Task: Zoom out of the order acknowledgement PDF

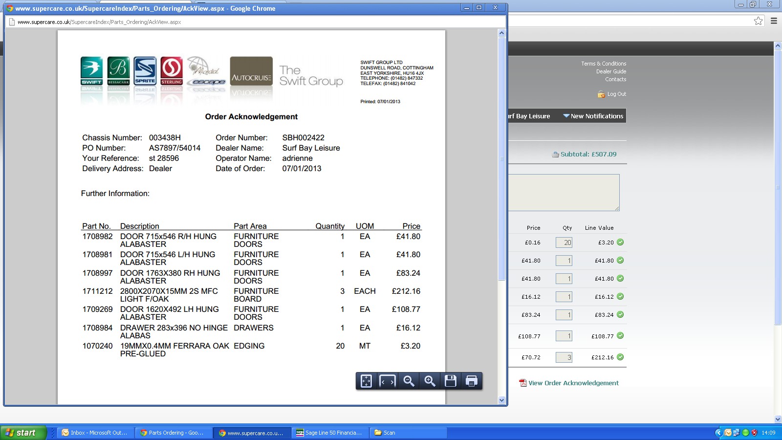Action: 409,381
